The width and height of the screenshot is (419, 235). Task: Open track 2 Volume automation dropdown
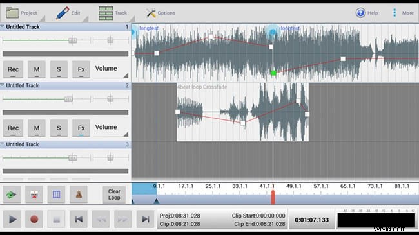coord(111,128)
